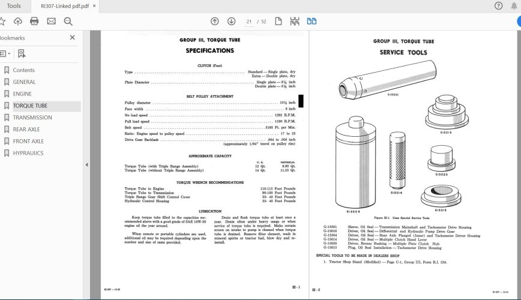Open the TRANSMISSION bookmark
Screen dimensions: 521x300
32,118
